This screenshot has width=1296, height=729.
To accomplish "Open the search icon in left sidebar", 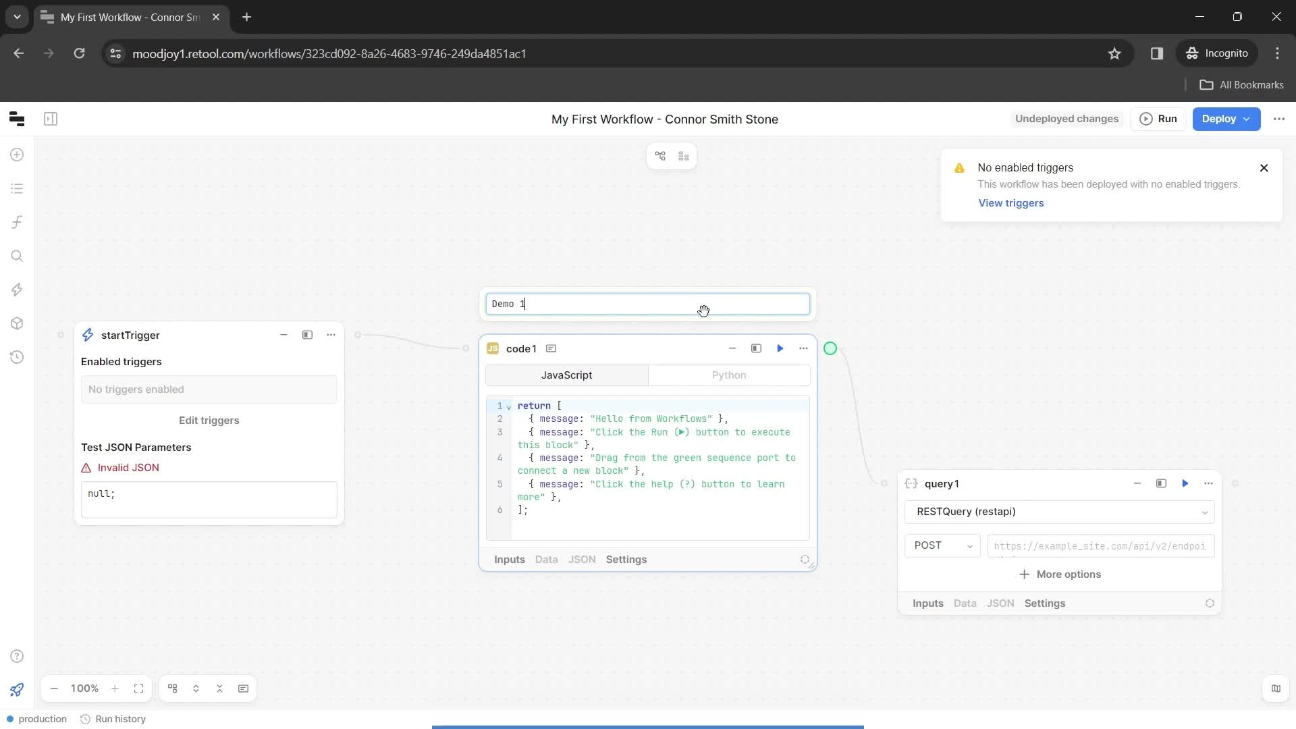I will click(x=17, y=256).
